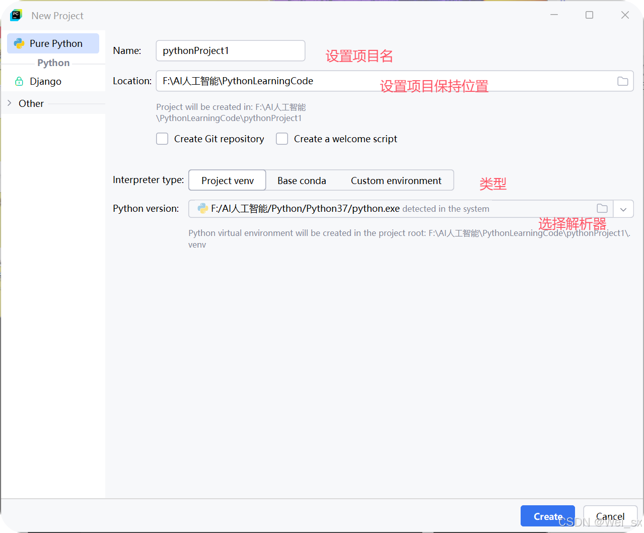Click the Cancel button
Image resolution: width=644 pixels, height=533 pixels.
click(610, 516)
